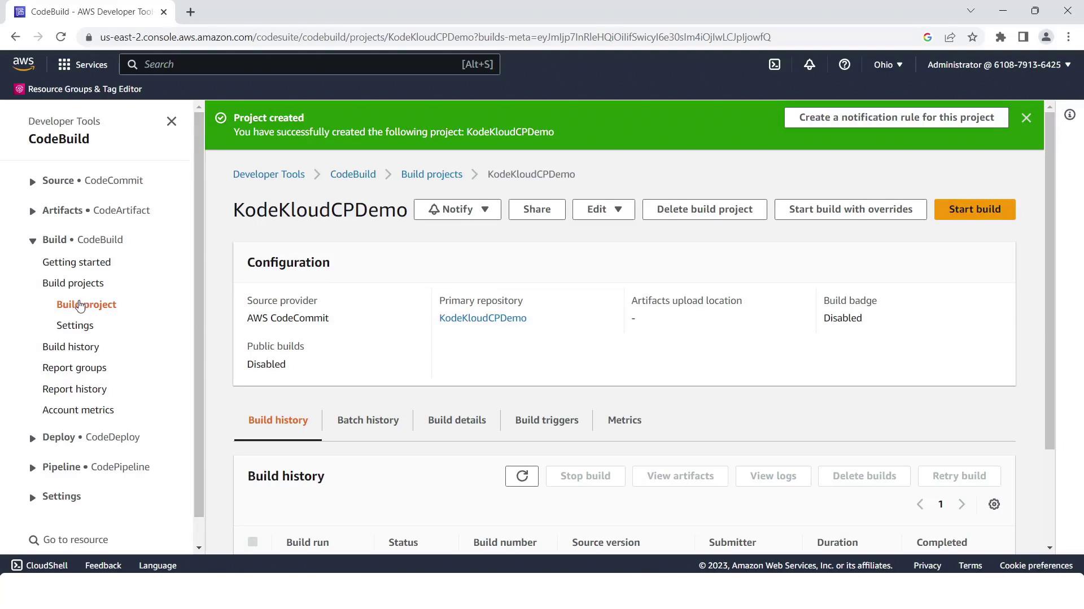Collapse the Build CodeBuild section
This screenshot has height=609, width=1084.
[33, 240]
